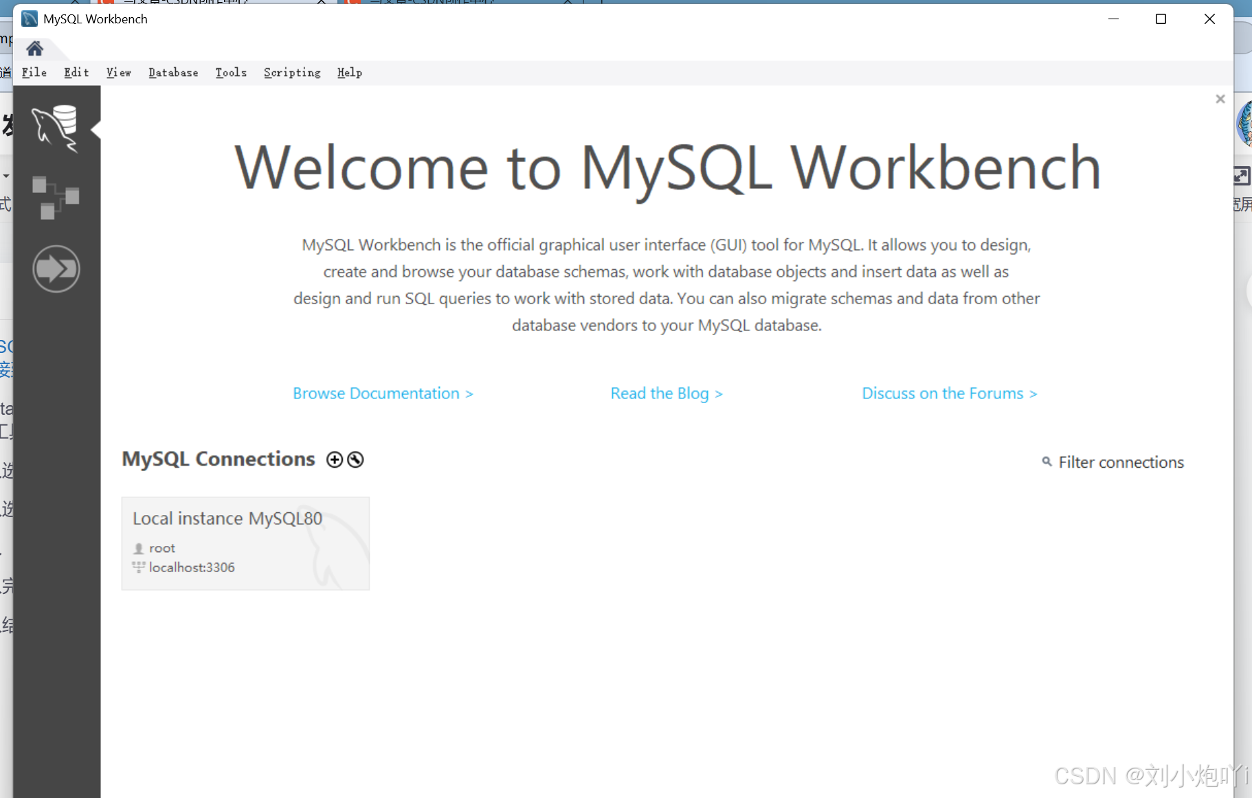Open the Local instance MySQL80 connection tile

[245, 543]
